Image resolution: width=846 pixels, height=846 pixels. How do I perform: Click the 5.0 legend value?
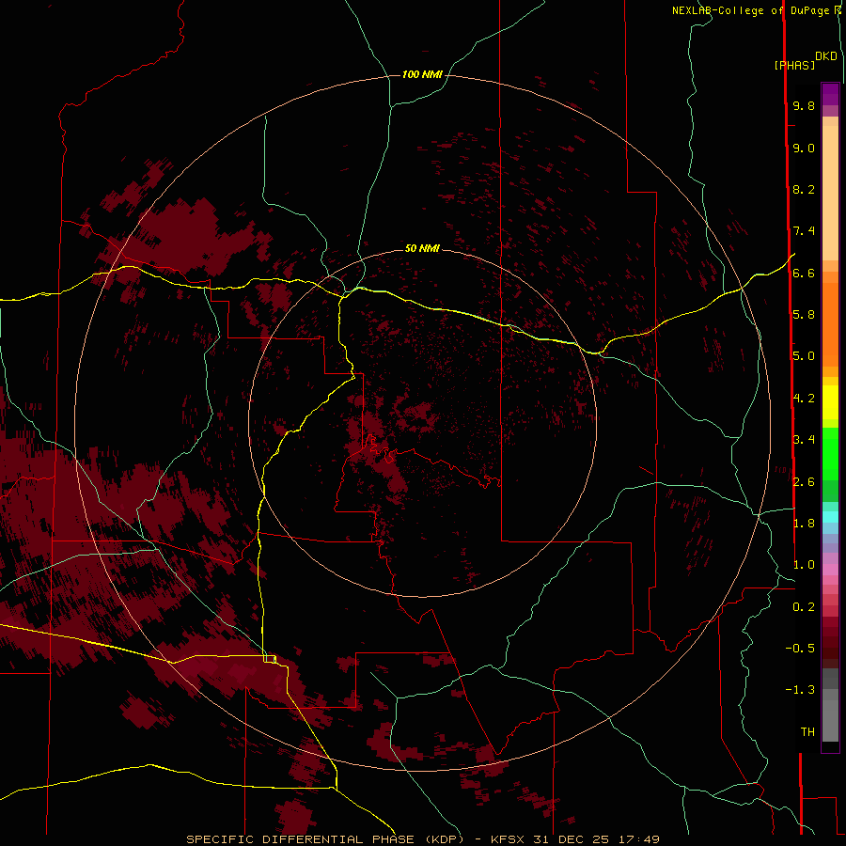804,356
